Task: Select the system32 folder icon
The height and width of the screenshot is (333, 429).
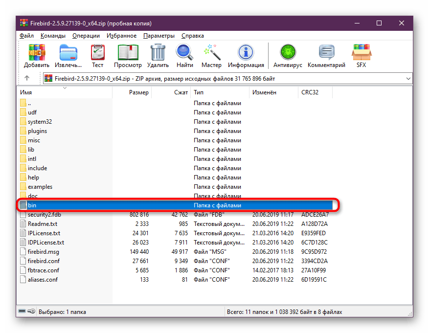Action: coord(23,122)
